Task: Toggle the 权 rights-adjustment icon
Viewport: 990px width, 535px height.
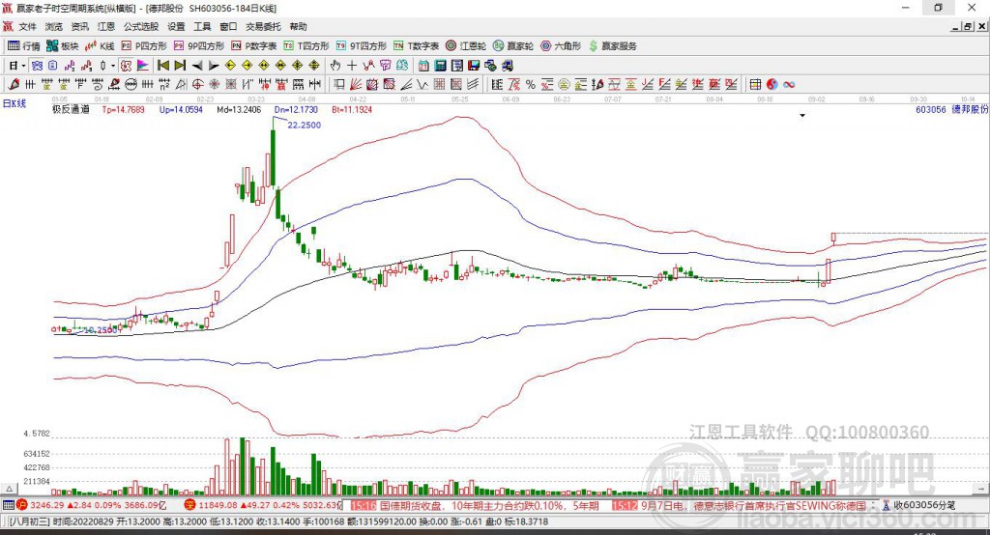Action: pos(127,66)
